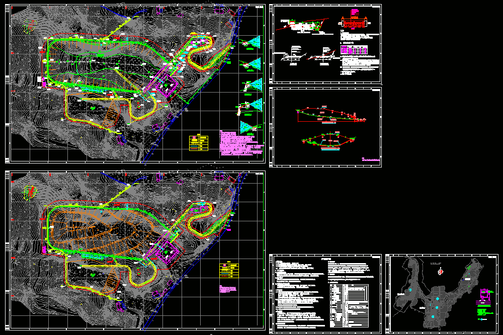Click the green legend block on location map
Image resolution: width=503 pixels, height=335 pixels.
click(484, 312)
